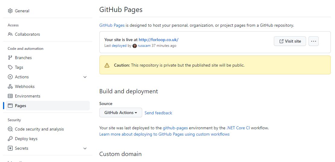Click the Tags icon in sidebar
335x162 pixels.
[10, 67]
